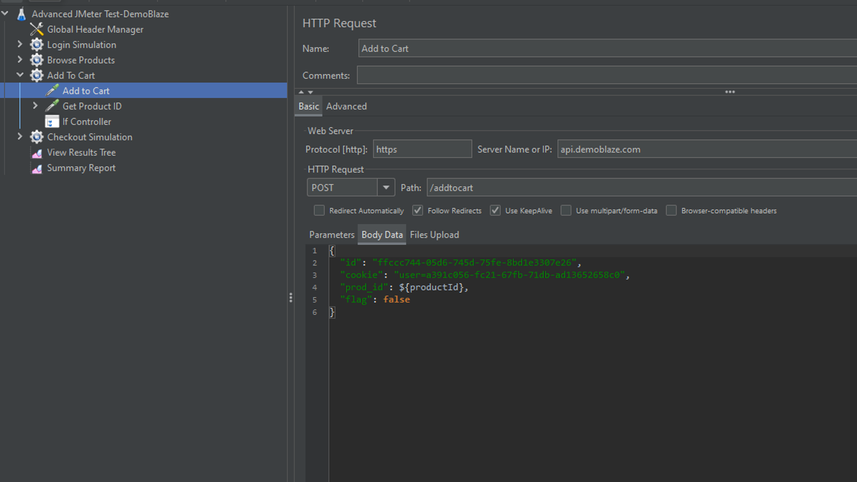The image size is (857, 482).
Task: Expand the Get Product ID node
Action: coord(35,105)
